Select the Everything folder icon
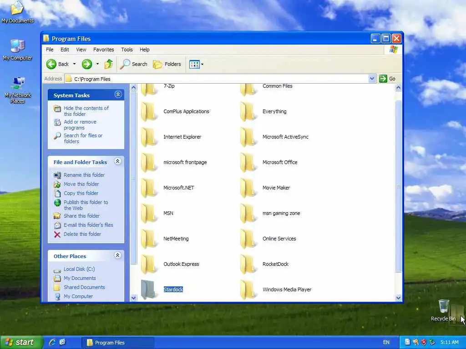Viewport: 466px width, 349px height. click(x=248, y=112)
